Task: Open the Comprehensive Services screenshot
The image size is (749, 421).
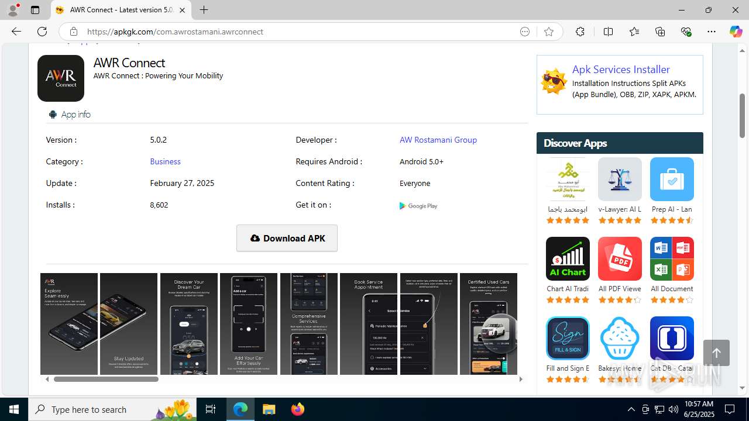Action: [x=309, y=323]
